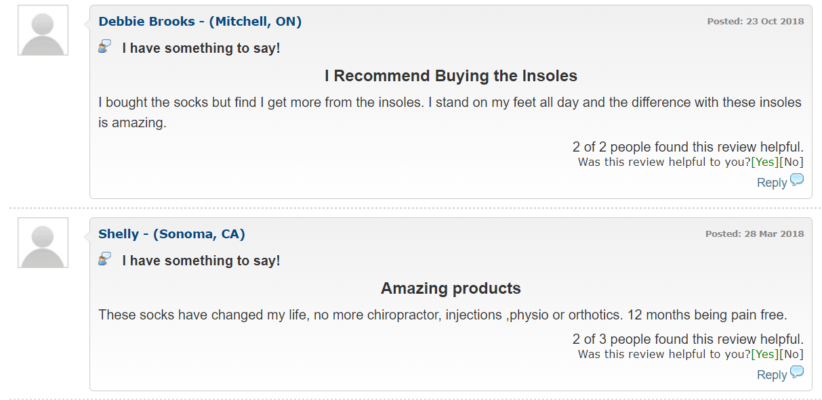Viewport: 822px width, 400px height.
Task: Click the posted date 23 Oct 2018
Action: (x=756, y=22)
